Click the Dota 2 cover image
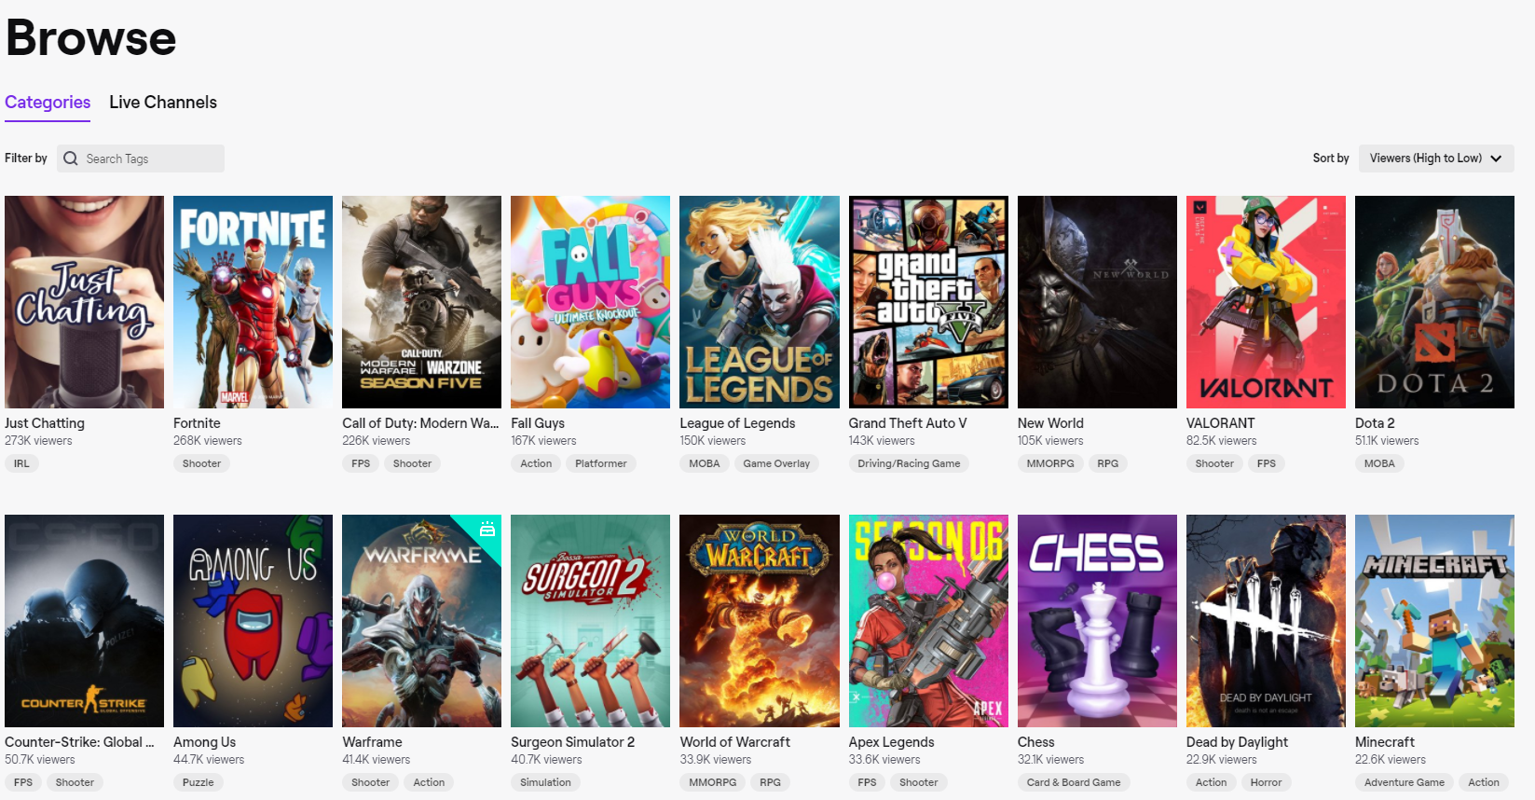Screen dimensions: 1535x800 point(1434,302)
